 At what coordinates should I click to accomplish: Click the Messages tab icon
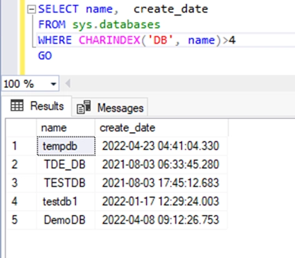click(84, 107)
